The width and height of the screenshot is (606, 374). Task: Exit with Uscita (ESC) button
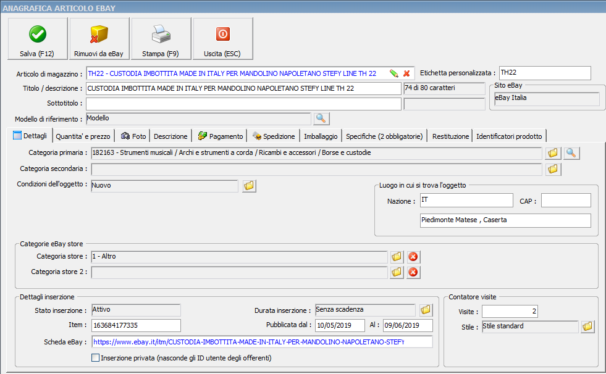[x=222, y=39]
